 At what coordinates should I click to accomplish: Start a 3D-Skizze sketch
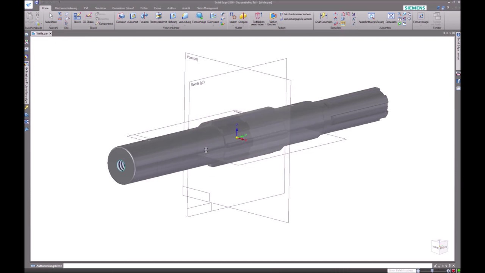pos(88,18)
